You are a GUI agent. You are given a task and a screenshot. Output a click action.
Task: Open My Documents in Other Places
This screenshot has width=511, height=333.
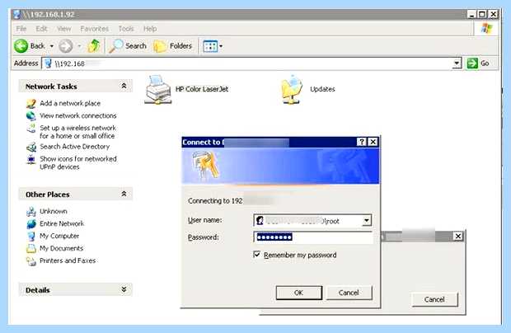61,248
